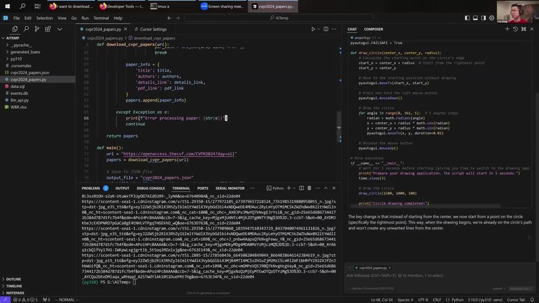Open the Search view icon in the sidebar

26,29
